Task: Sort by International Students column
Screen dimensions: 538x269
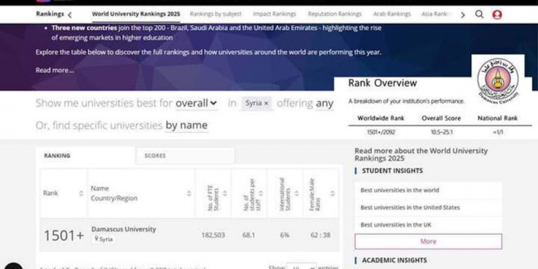Action: 296,193
